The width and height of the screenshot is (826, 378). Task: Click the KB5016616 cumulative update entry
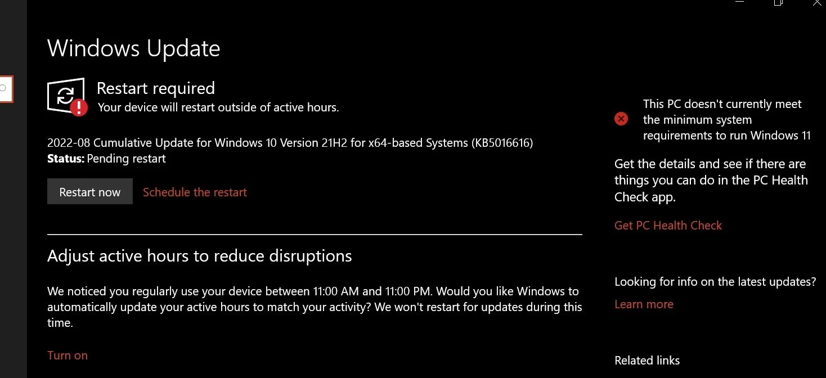click(x=290, y=143)
